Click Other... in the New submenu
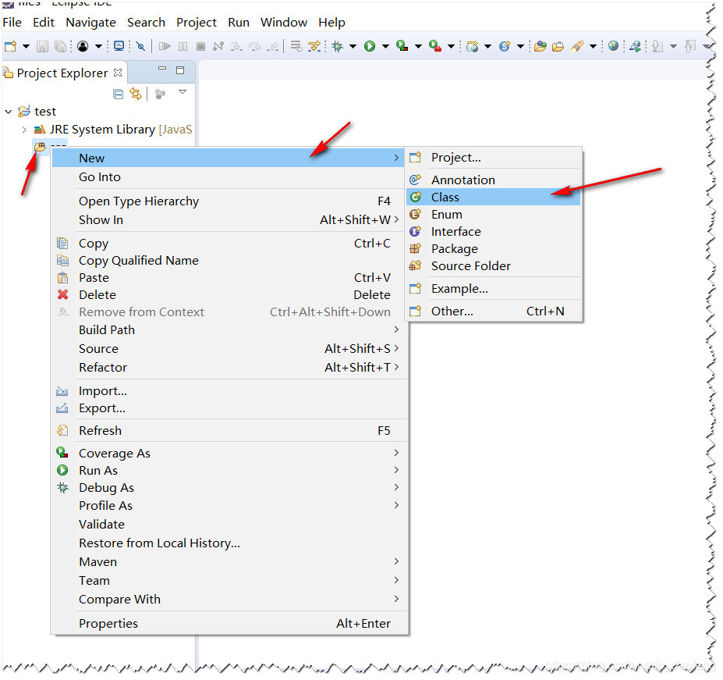The image size is (723, 680). pos(494,312)
